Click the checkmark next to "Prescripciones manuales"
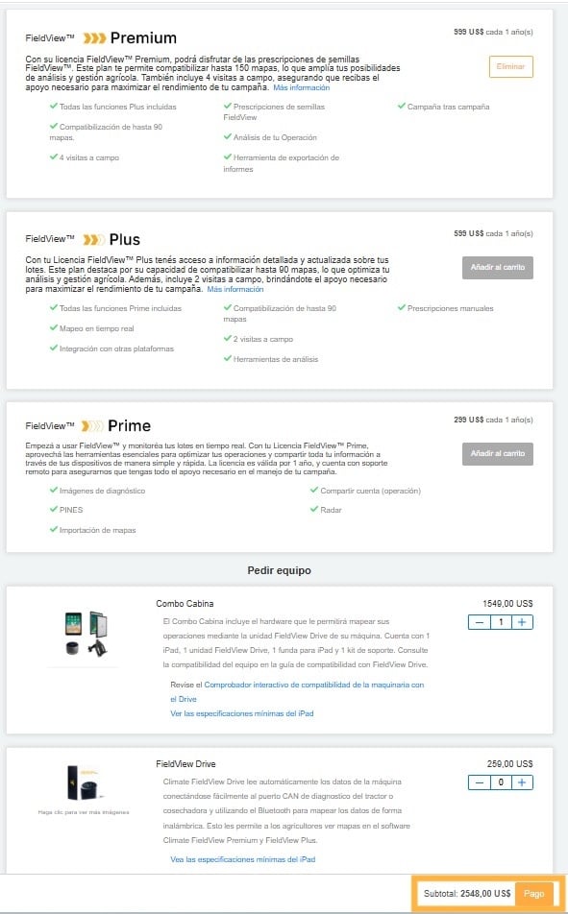Screen dimensions: 568x914 [402, 306]
